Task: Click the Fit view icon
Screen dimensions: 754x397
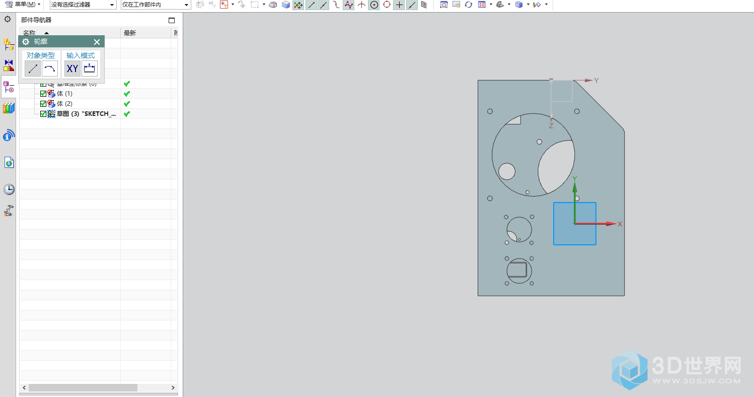Action: (443, 5)
